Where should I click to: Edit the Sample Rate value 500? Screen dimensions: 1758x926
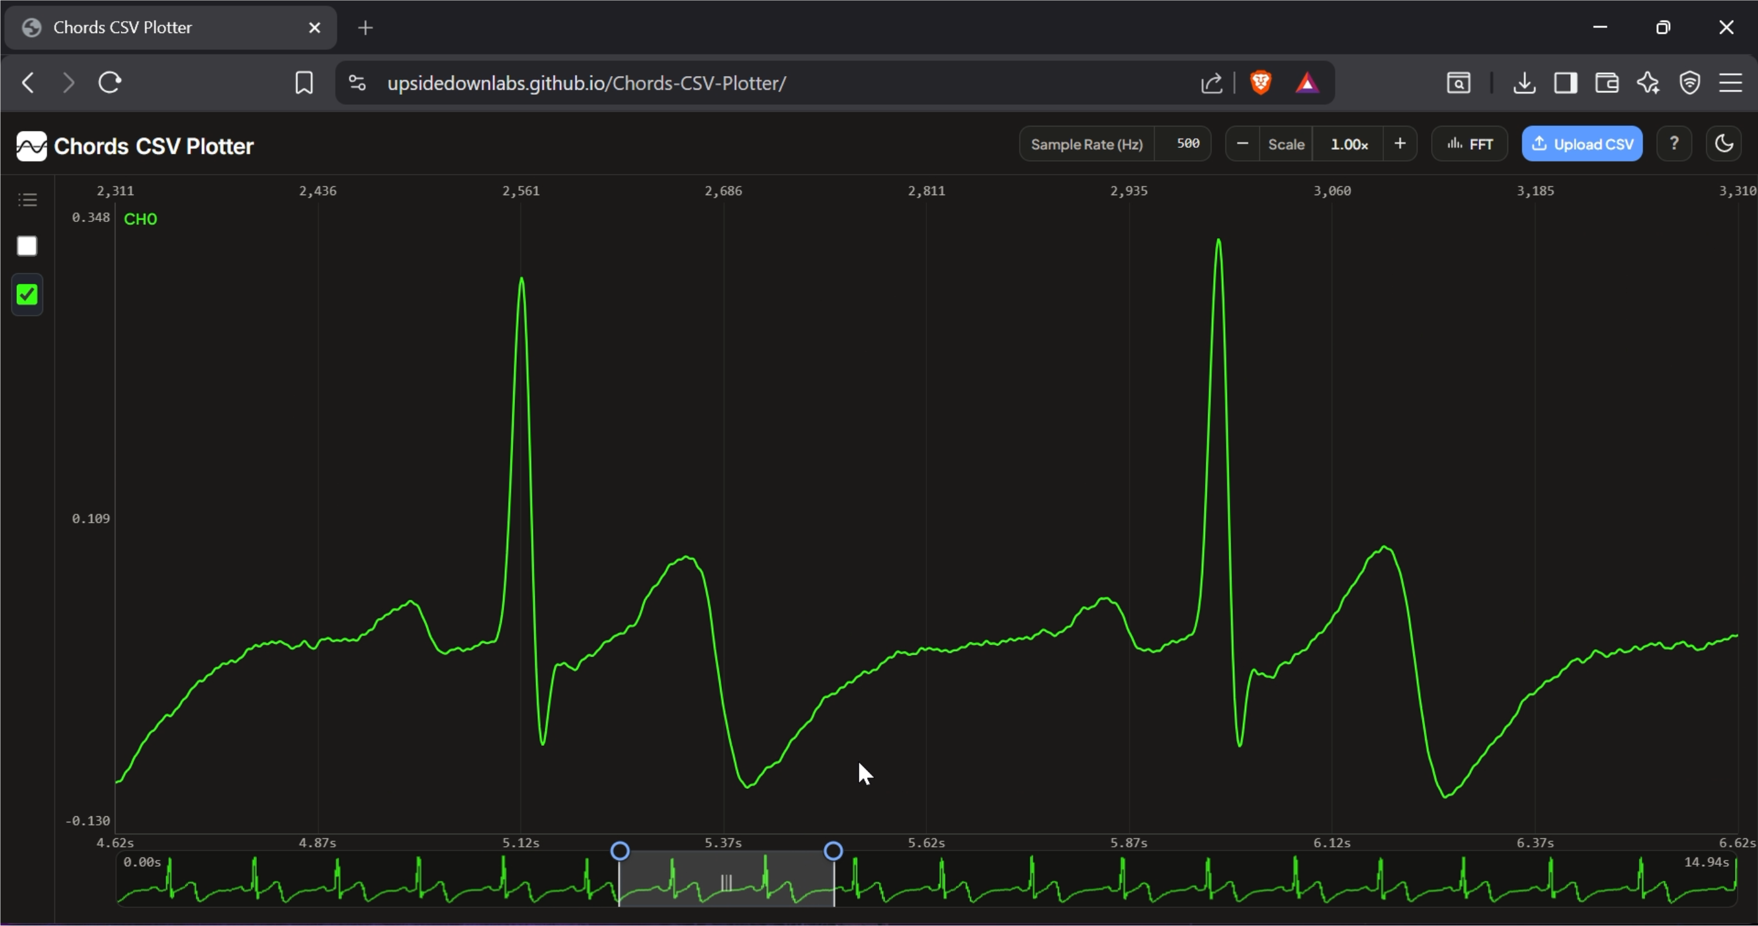tap(1188, 144)
